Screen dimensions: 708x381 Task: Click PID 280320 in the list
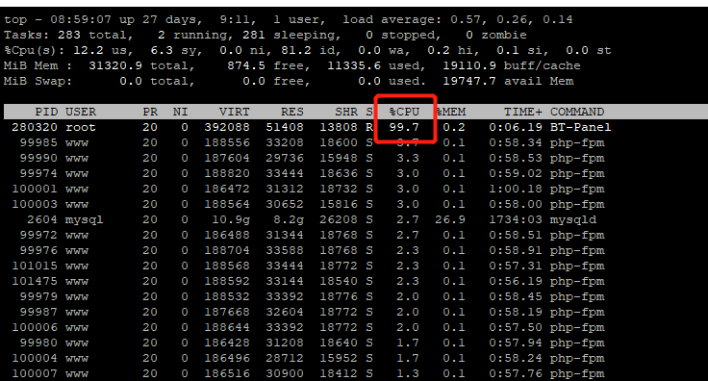tap(35, 127)
